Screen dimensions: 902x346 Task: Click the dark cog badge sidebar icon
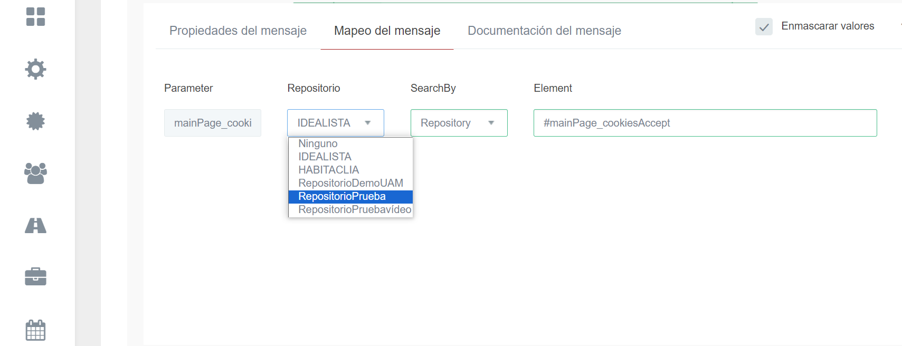[x=35, y=121]
